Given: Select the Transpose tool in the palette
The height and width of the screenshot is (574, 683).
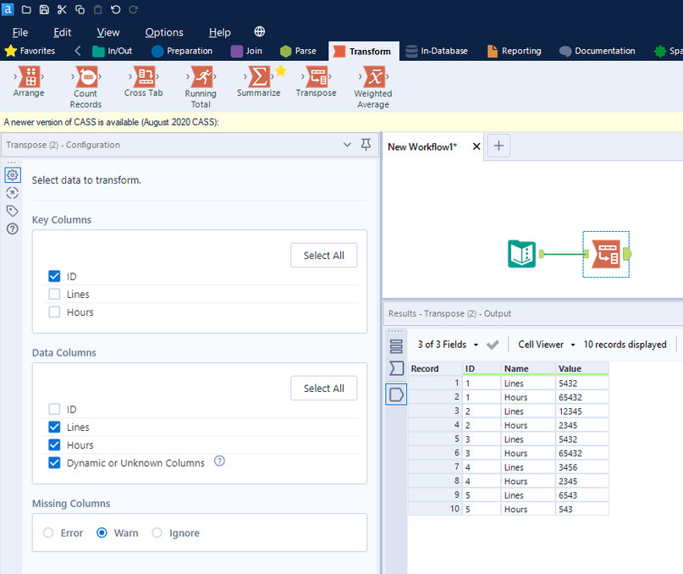Looking at the screenshot, I should tap(317, 81).
